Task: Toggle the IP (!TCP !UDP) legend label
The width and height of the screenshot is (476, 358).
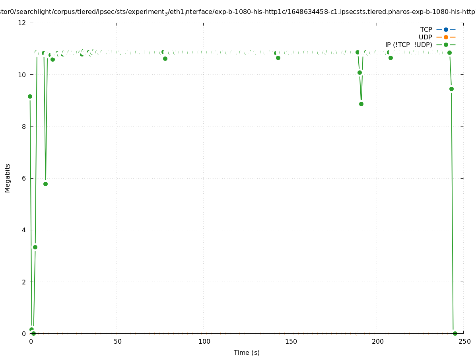Action: click(408, 45)
